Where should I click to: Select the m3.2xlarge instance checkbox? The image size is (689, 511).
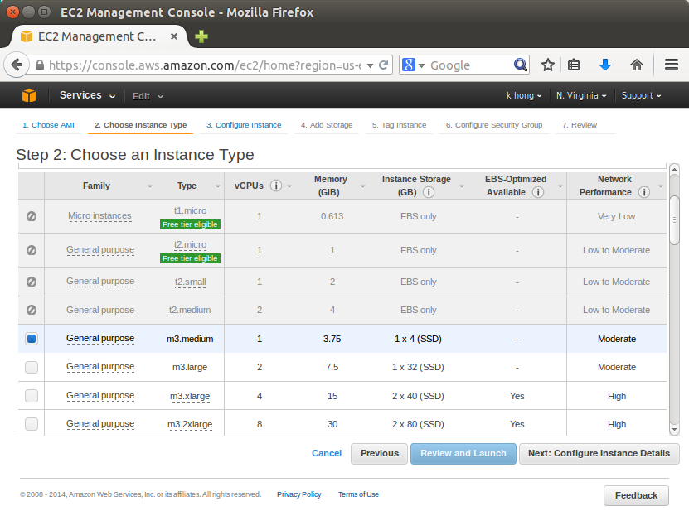click(x=32, y=424)
